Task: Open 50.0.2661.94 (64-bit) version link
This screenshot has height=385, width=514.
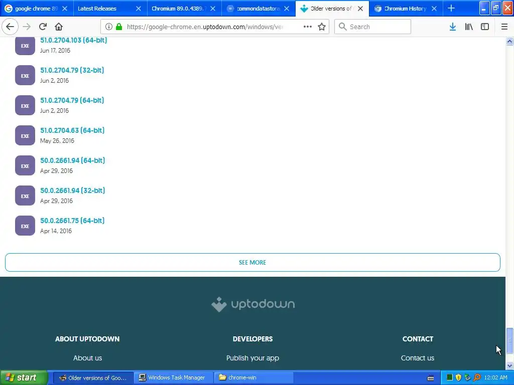Action: [x=73, y=160]
